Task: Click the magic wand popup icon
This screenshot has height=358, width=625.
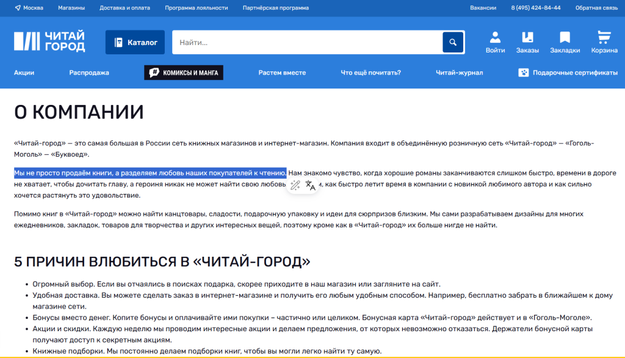Action: [295, 185]
